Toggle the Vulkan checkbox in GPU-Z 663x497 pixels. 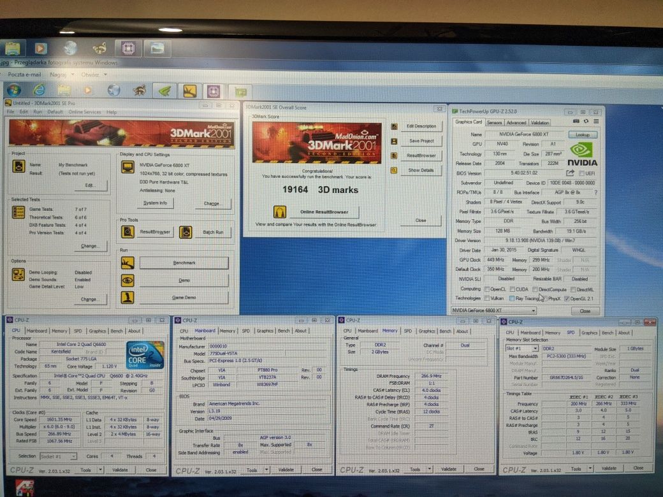(x=487, y=298)
